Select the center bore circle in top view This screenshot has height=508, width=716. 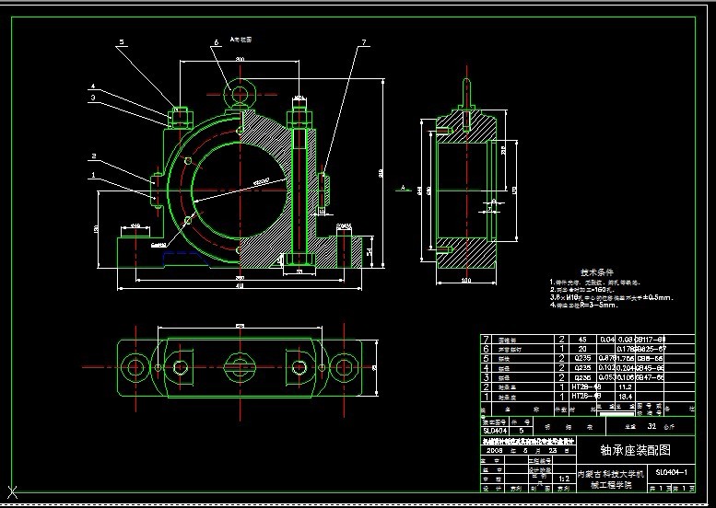tap(240, 366)
